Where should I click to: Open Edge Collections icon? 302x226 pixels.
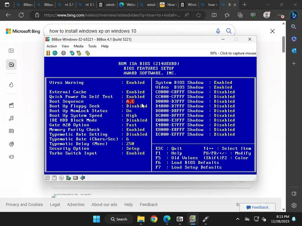[x=240, y=15]
